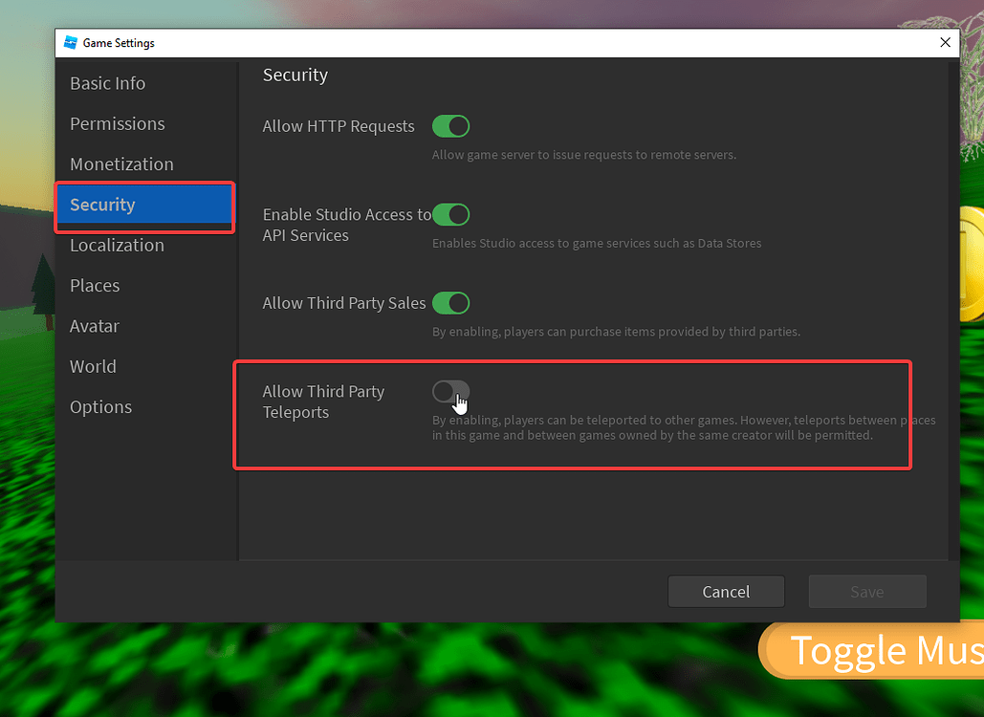Click the Game Settings window title
Viewport: 984px width, 717px height.
119,43
